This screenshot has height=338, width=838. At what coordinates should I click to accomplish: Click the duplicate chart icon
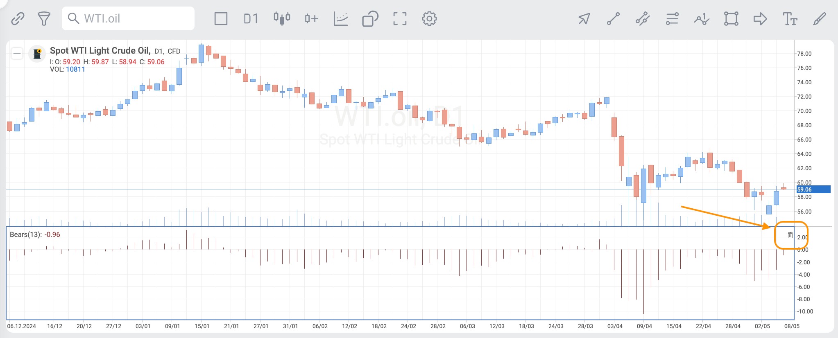[x=370, y=18]
